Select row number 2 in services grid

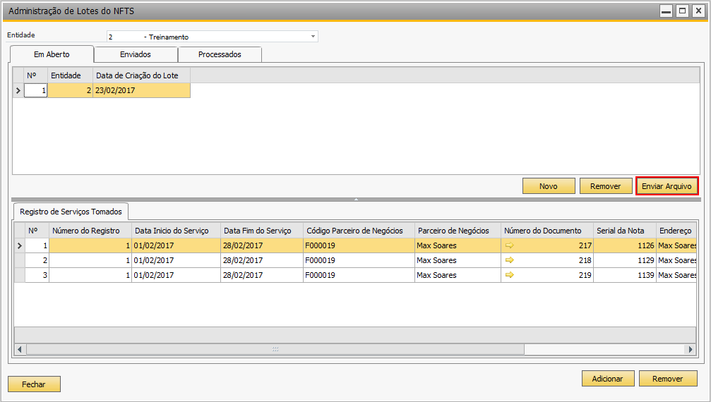click(x=37, y=260)
